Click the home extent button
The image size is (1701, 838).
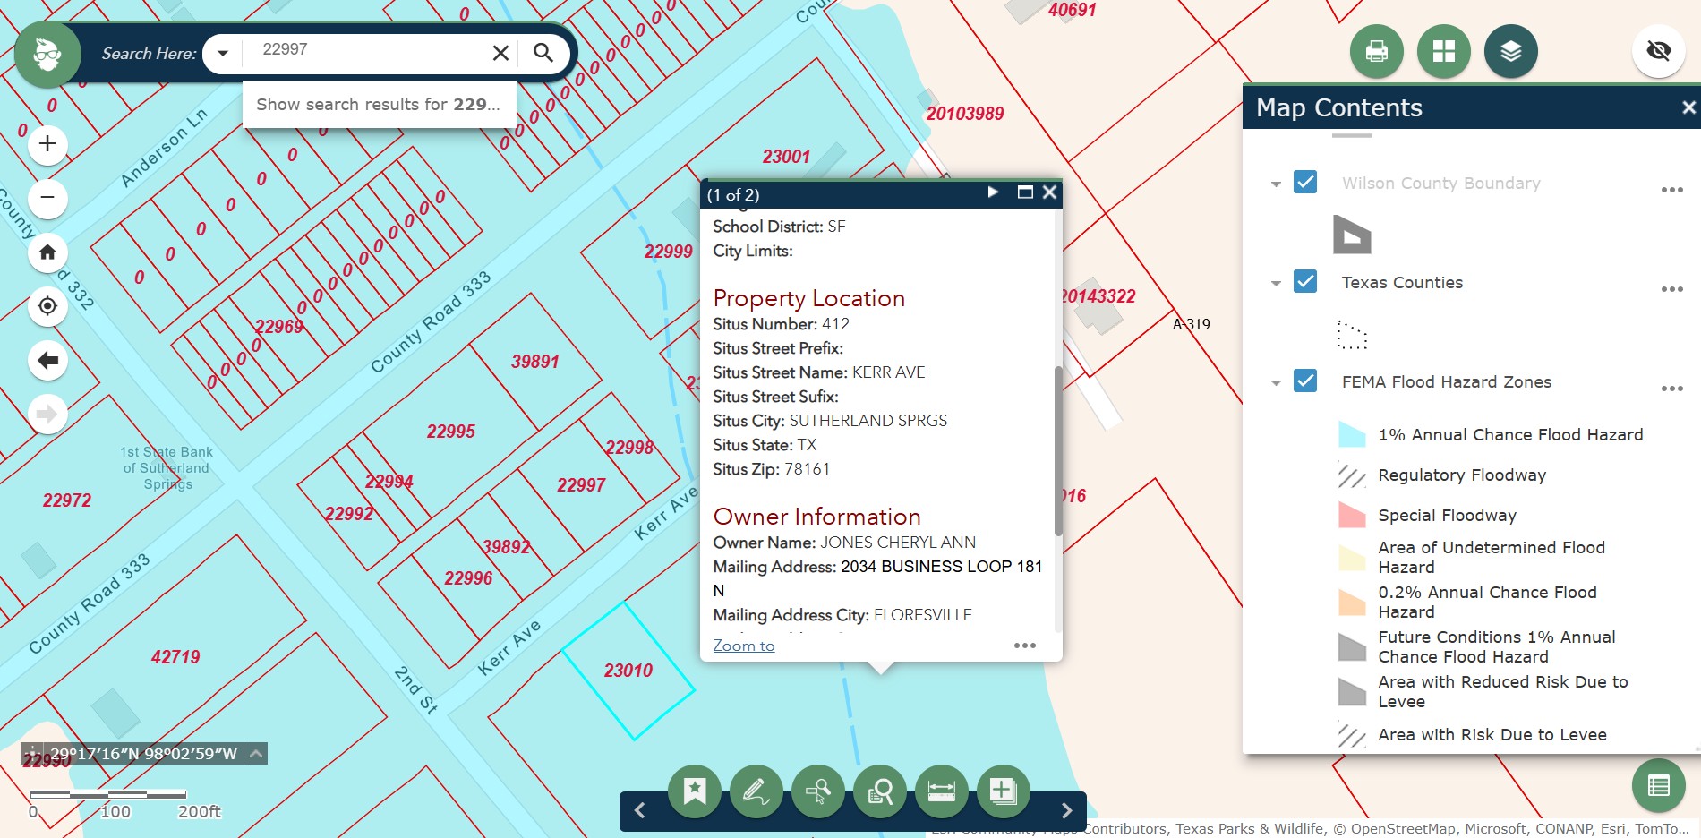pyautogui.click(x=48, y=252)
